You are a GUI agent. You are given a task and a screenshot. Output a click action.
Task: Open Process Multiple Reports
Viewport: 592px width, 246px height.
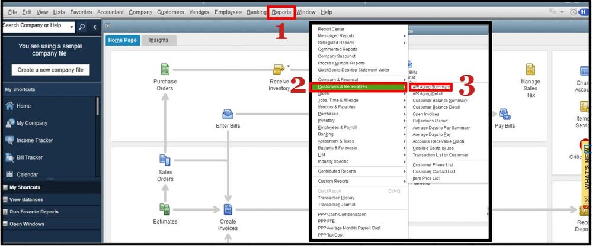tap(341, 63)
